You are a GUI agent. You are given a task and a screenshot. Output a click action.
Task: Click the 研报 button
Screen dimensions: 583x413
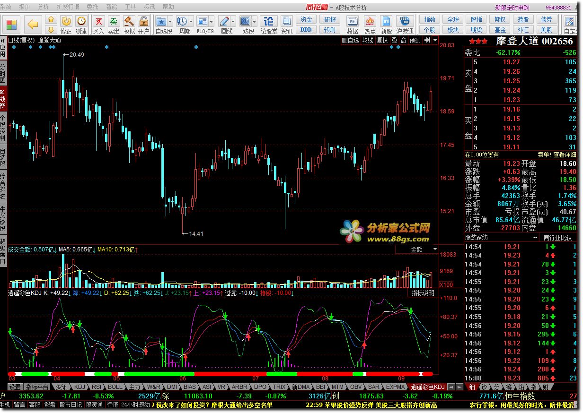pos(330,19)
